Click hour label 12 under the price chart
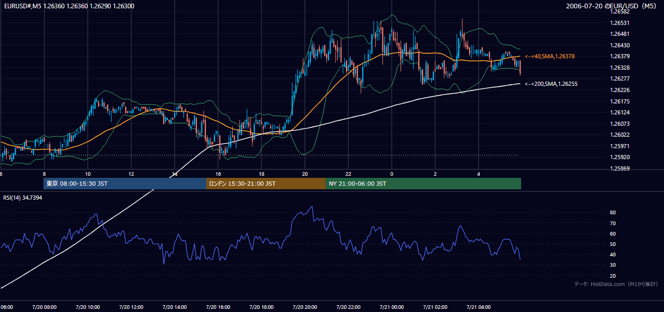 [x=131, y=174]
